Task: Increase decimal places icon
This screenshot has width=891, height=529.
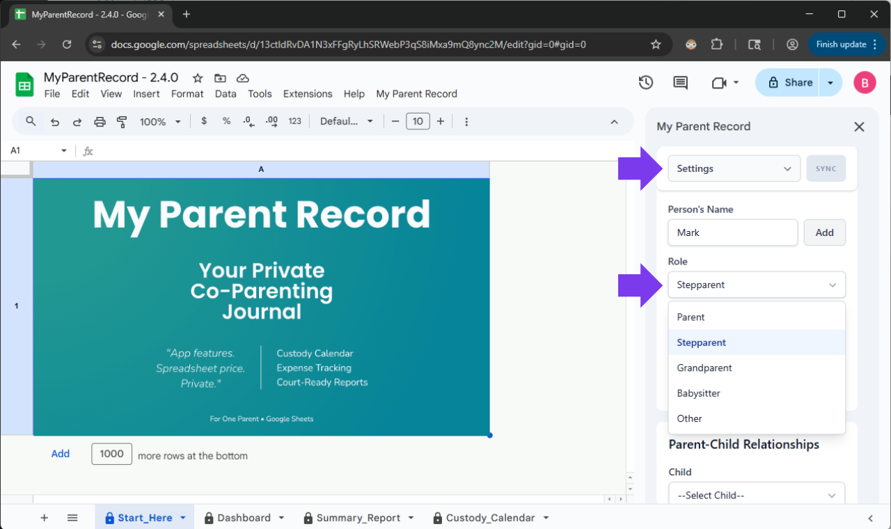Action: (x=272, y=121)
